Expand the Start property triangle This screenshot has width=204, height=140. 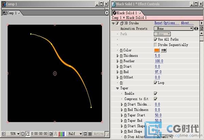(118, 67)
